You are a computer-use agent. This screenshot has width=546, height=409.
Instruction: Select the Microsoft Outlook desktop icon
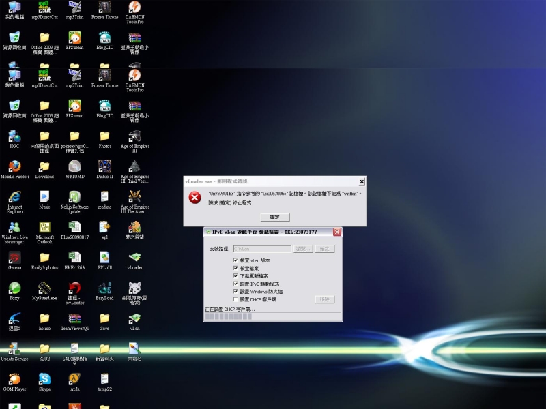pos(44,228)
